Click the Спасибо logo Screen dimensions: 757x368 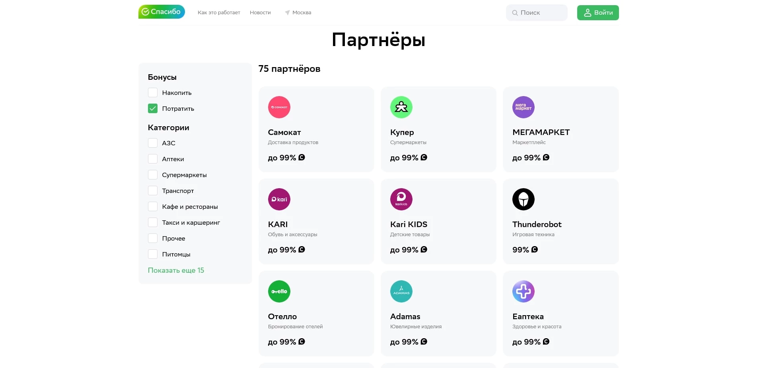161,12
